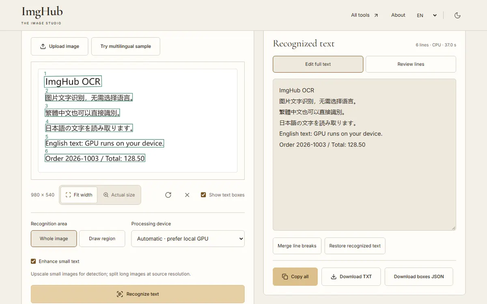Viewport: 487px width, 304px height.
Task: Open the About page
Action: (x=398, y=15)
